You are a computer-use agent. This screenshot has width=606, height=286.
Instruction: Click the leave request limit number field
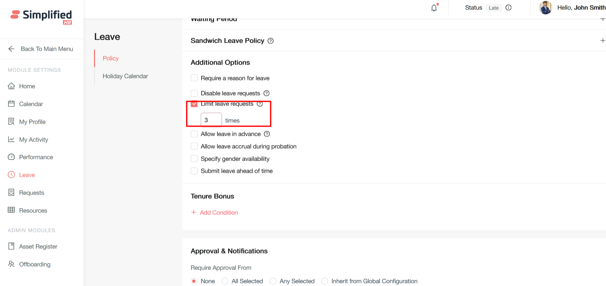point(211,120)
